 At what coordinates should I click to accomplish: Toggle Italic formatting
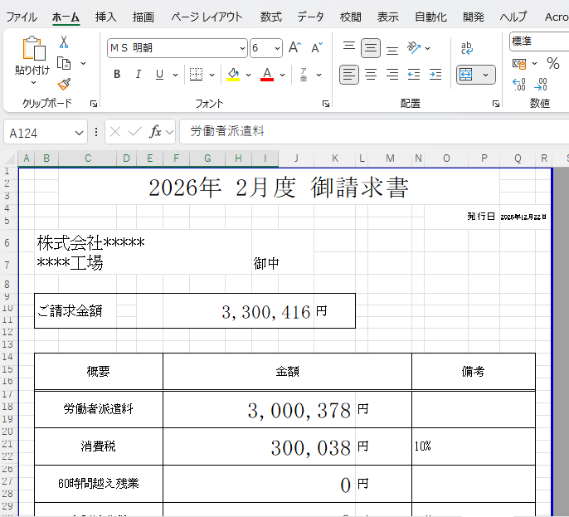click(138, 75)
